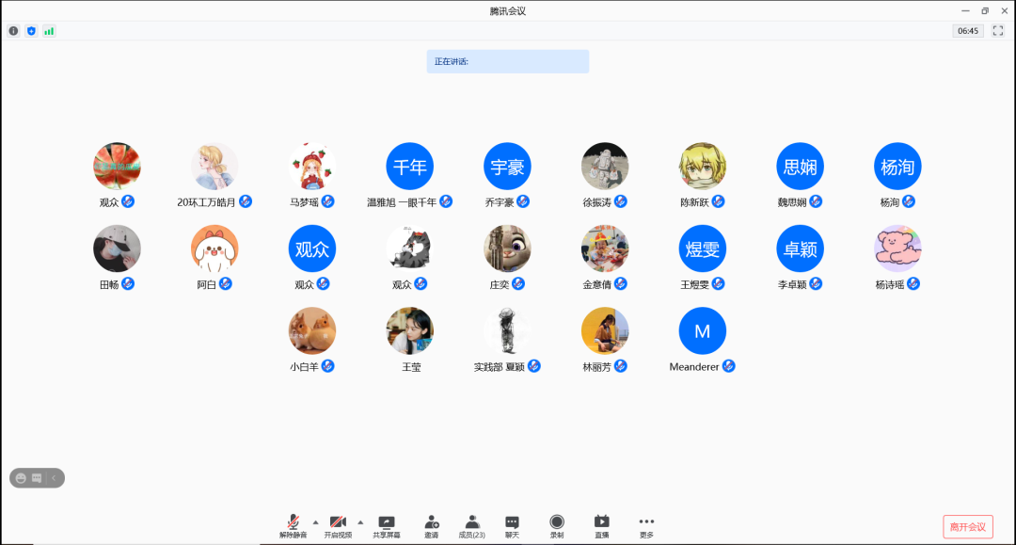Open the 成员(23) members list
1016x545 pixels.
point(471,523)
